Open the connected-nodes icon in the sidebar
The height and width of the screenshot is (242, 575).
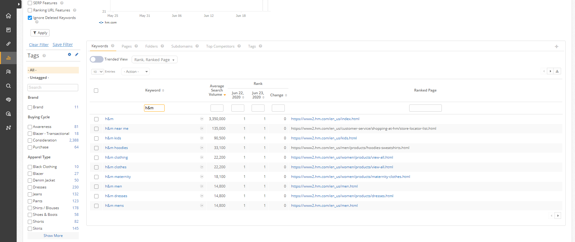pyautogui.click(x=8, y=128)
